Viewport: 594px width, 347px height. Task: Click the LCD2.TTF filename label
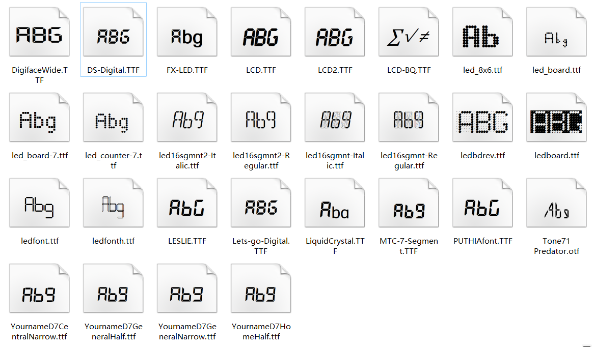click(335, 70)
